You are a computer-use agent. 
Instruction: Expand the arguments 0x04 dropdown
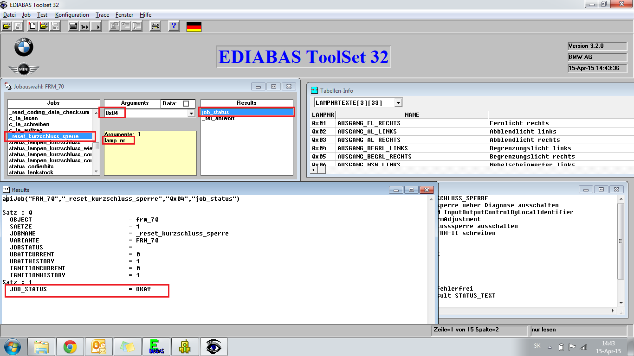(x=191, y=113)
